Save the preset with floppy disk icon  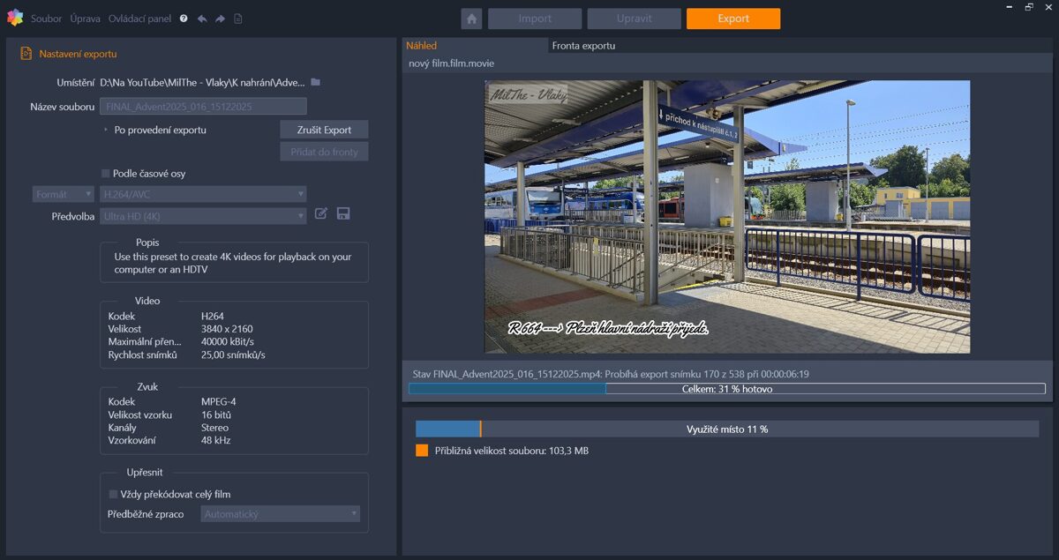(x=343, y=213)
